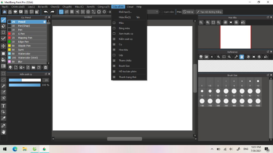Screen dimensions: 273x153
Task: Open the Bộ lọc(R) menu
Action: [43, 7]
